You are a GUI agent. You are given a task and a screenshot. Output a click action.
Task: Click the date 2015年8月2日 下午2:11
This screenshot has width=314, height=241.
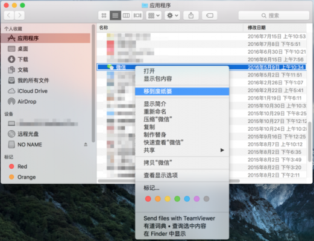tap(274, 175)
